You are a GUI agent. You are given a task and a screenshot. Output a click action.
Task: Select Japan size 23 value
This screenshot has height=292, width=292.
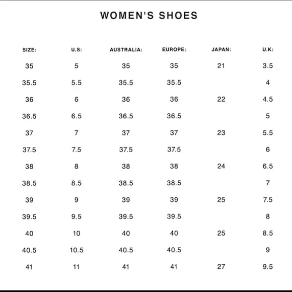[x=221, y=133]
